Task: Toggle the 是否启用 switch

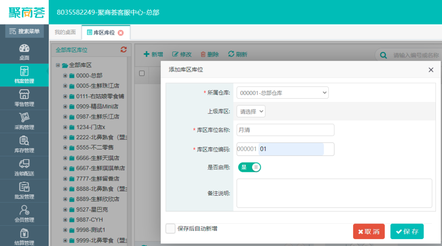Action: tap(249, 167)
